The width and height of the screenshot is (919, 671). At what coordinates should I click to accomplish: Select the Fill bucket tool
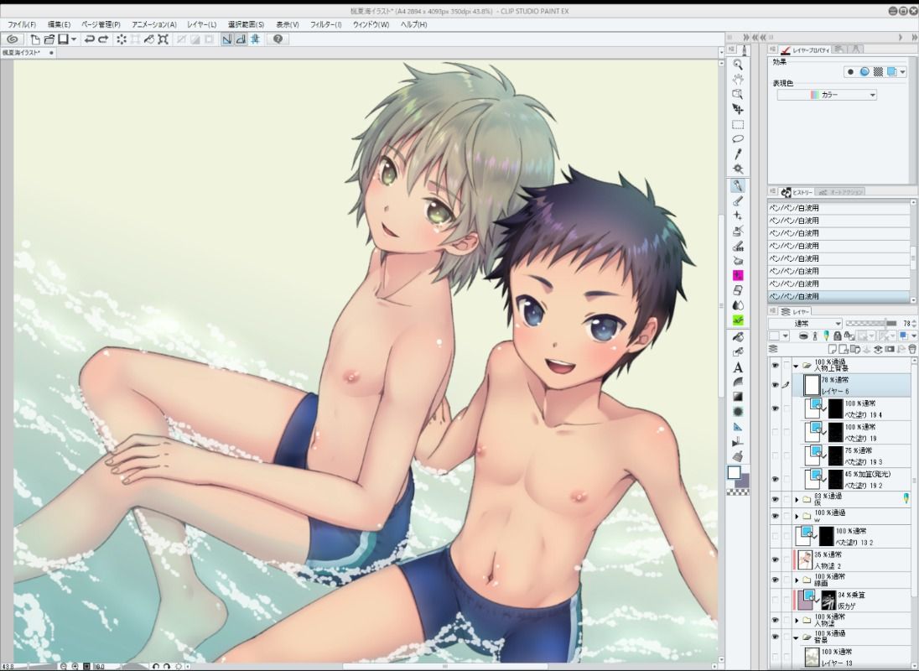click(x=738, y=337)
